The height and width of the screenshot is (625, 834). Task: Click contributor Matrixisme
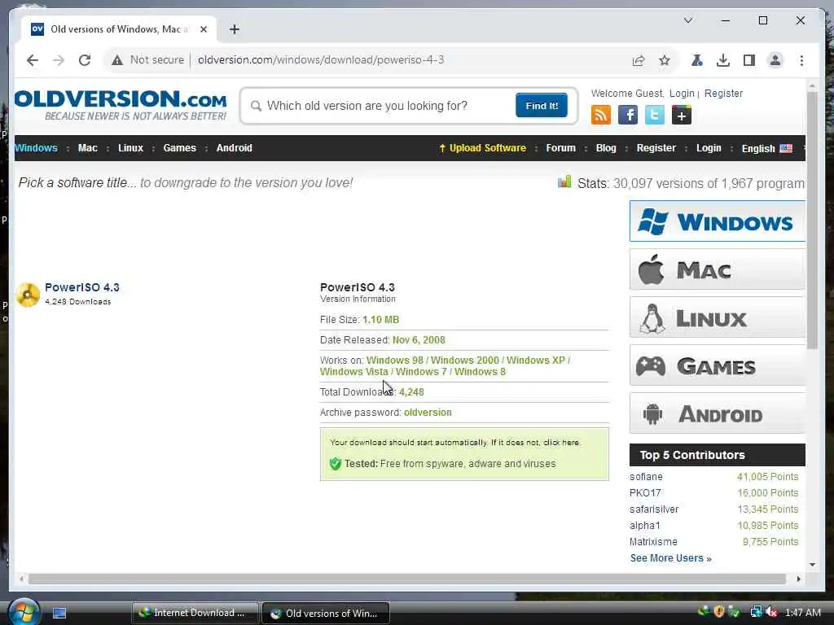point(653,541)
